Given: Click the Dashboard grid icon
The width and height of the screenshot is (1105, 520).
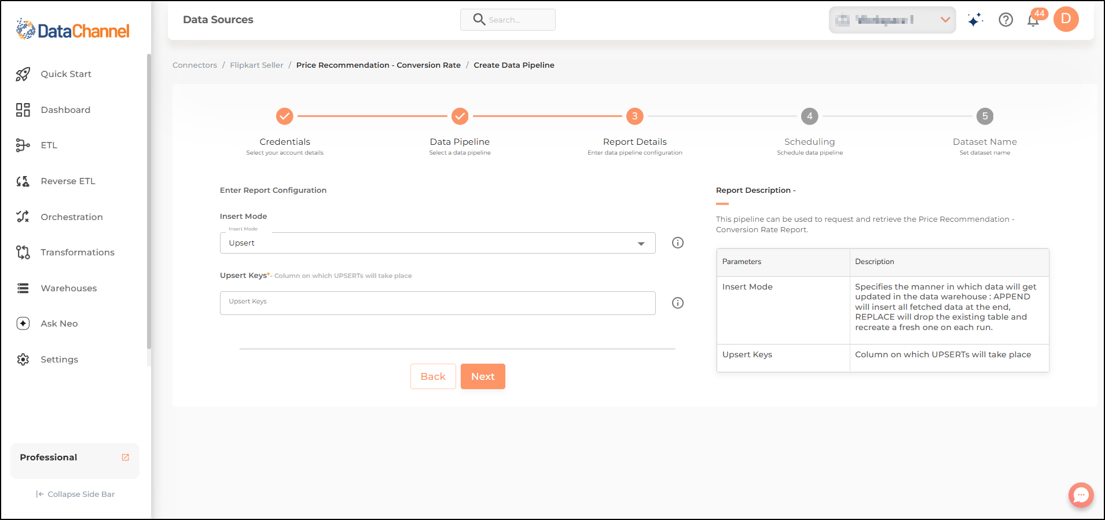Looking at the screenshot, I should pos(23,110).
